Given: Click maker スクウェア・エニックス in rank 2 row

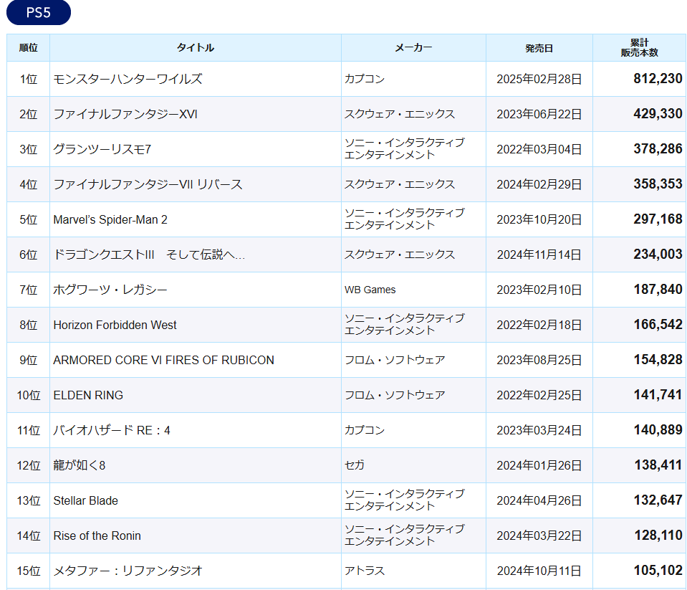Looking at the screenshot, I should [x=400, y=114].
